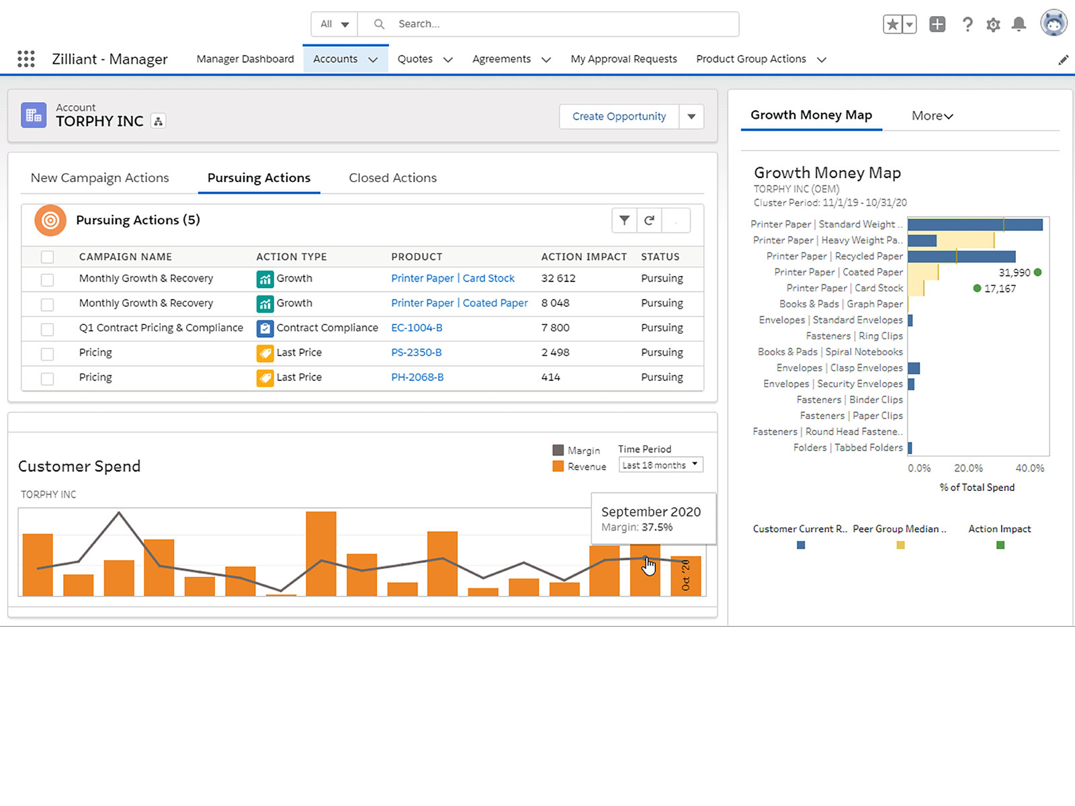Open the setup gear icon
This screenshot has height=806, width=1075.
(x=993, y=25)
